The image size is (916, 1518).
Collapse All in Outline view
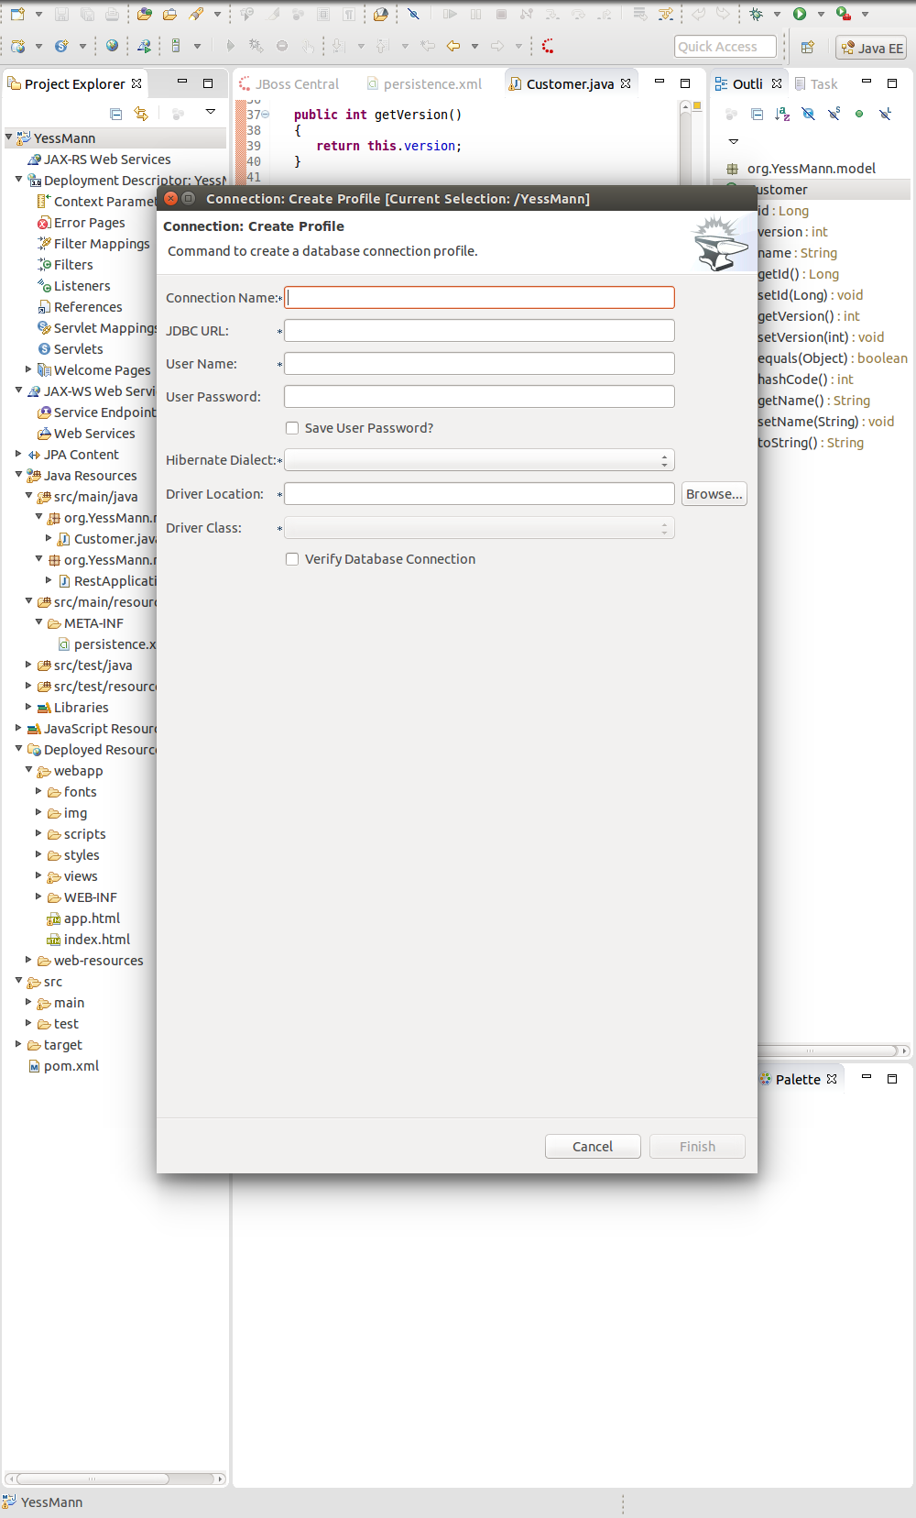point(757,114)
